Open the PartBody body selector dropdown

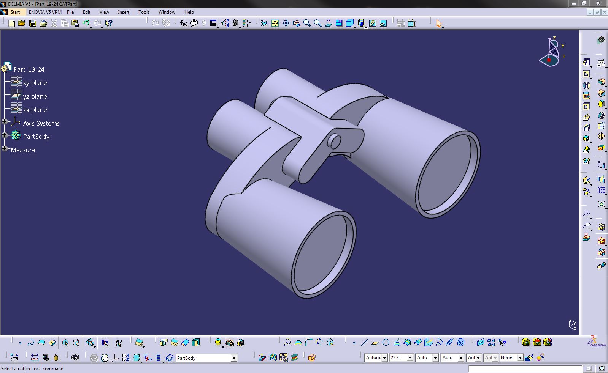[x=234, y=358]
